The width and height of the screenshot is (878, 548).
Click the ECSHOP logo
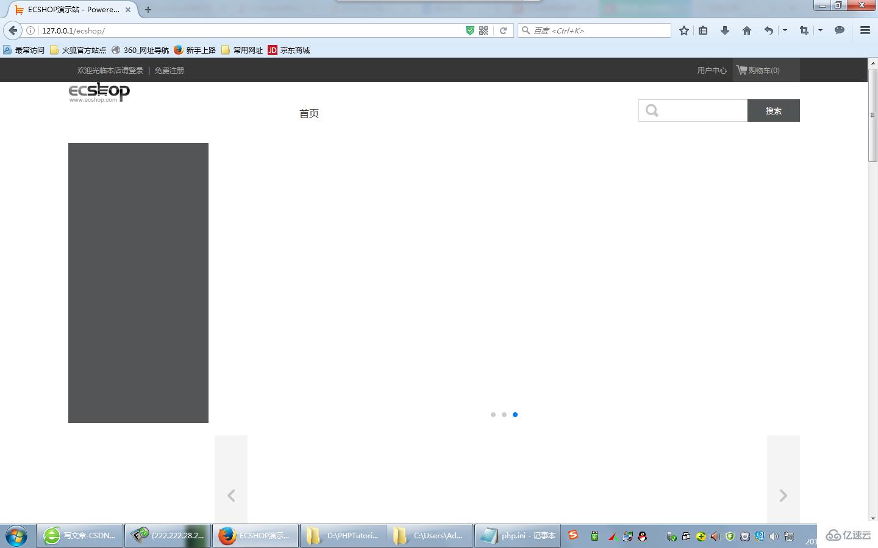click(x=99, y=93)
